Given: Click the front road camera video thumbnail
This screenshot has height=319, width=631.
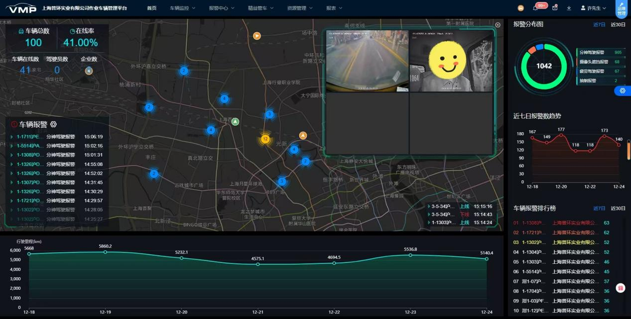Looking at the screenshot, I should click(x=367, y=61).
